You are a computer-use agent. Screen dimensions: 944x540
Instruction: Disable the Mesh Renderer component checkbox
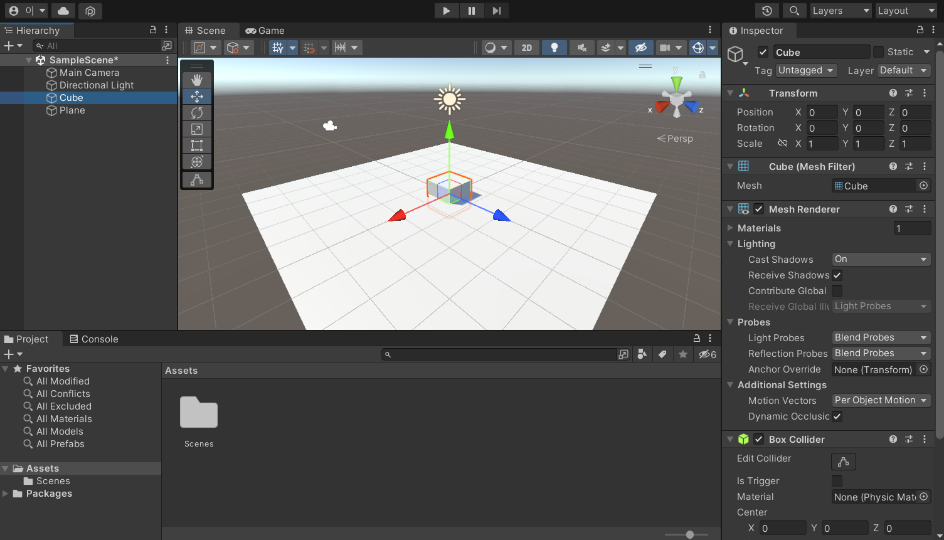[759, 209]
